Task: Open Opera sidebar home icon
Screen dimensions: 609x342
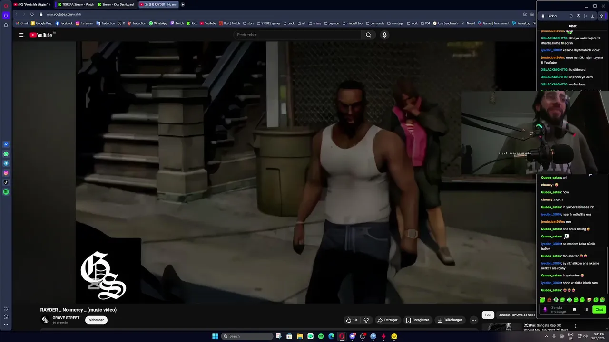Action: [6, 15]
